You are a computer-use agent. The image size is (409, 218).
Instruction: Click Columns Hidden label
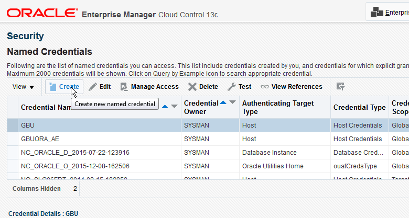coord(37,189)
